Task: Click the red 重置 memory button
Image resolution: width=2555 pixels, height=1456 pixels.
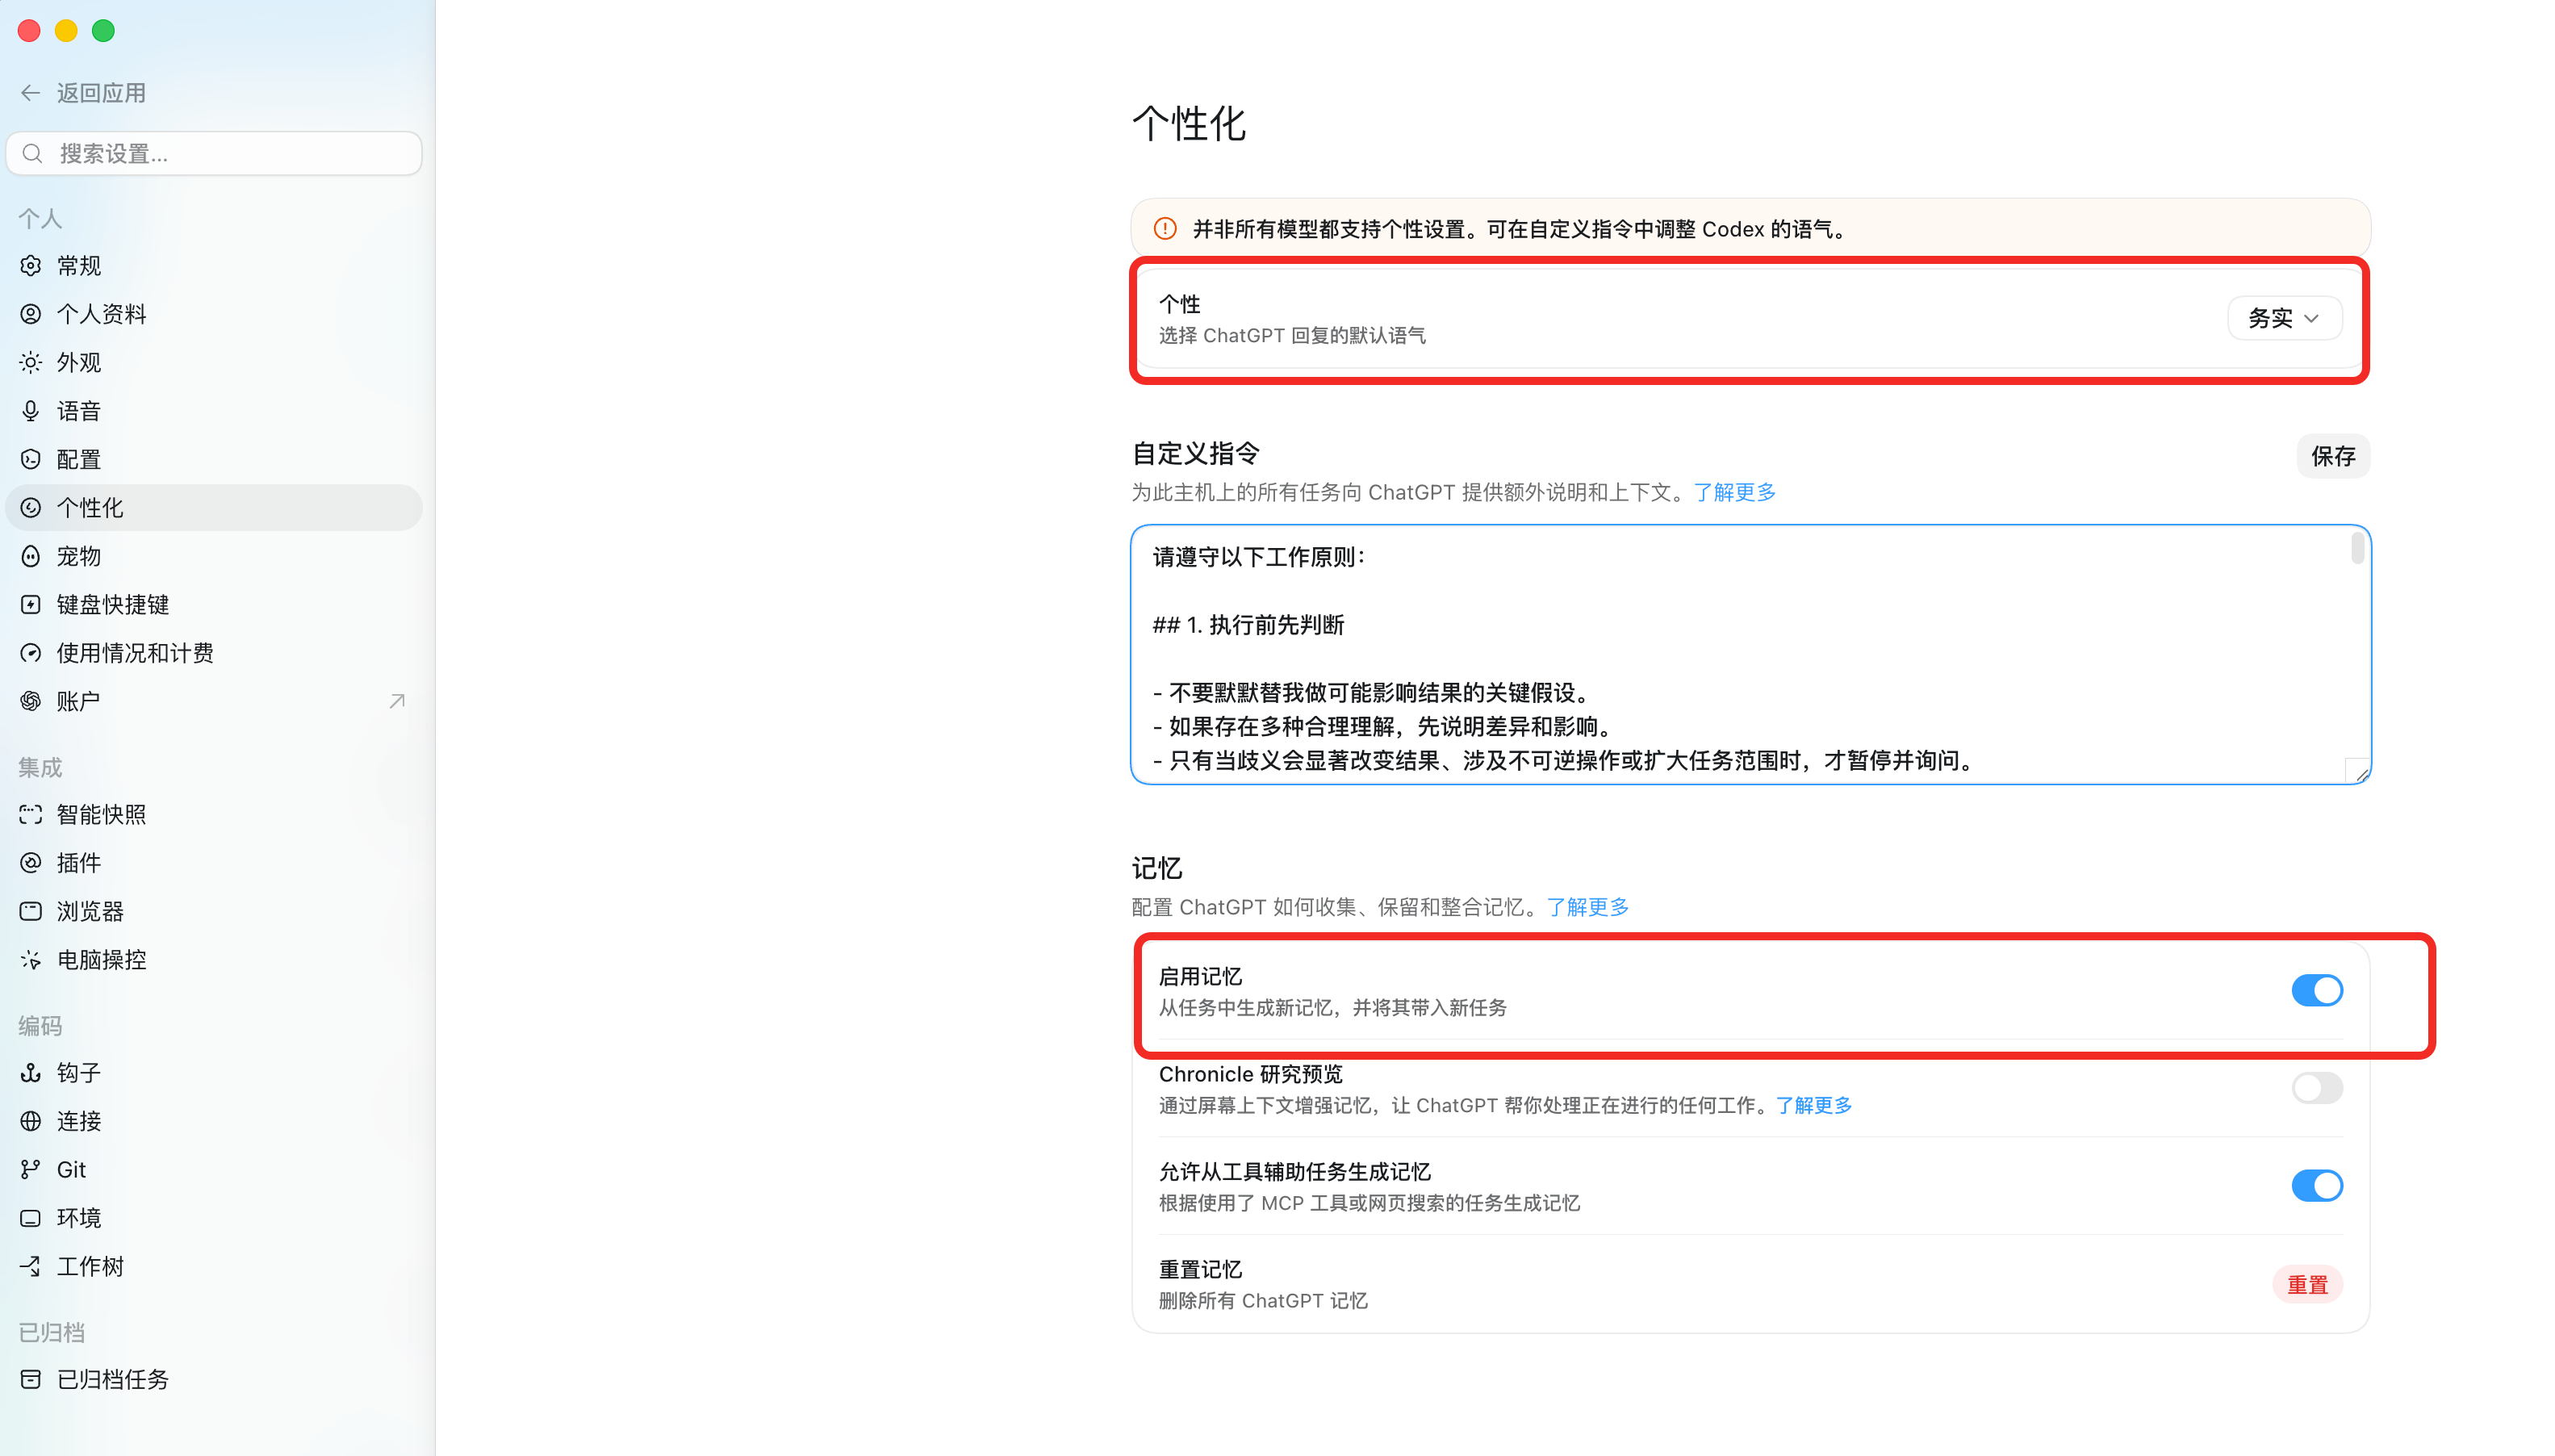Action: pyautogui.click(x=2307, y=1284)
